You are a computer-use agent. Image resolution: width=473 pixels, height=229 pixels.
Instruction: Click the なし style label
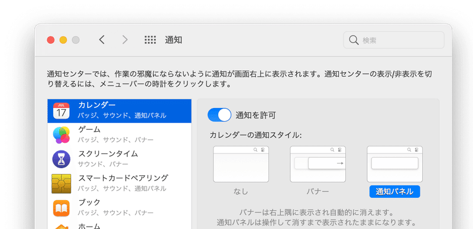pyautogui.click(x=241, y=192)
